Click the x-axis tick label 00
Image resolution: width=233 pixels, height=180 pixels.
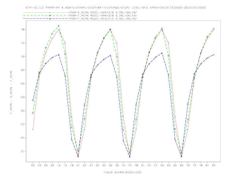pos(33,165)
